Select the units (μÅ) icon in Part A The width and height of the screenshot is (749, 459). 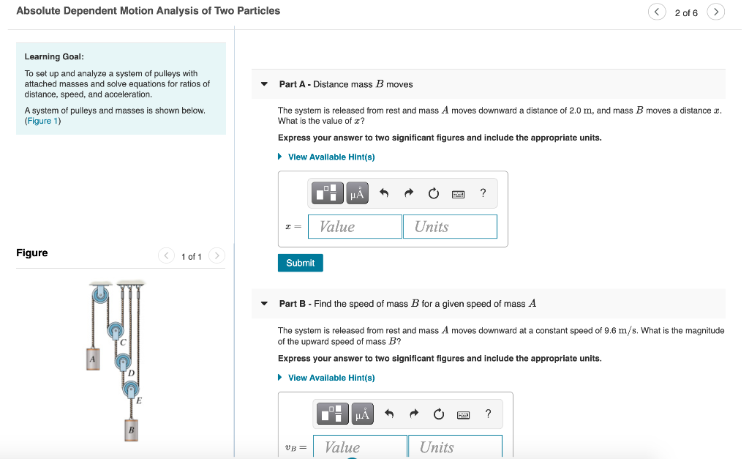coord(358,193)
